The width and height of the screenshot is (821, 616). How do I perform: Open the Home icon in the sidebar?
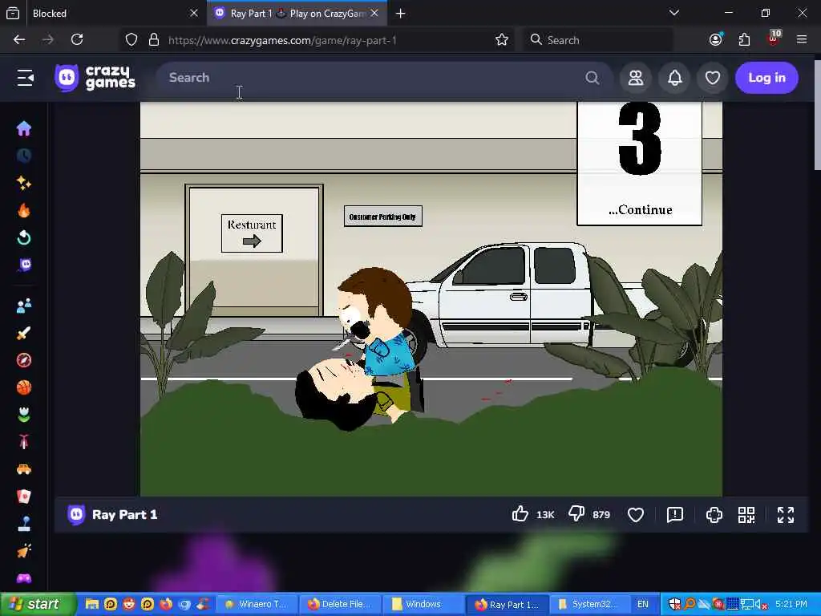click(23, 128)
